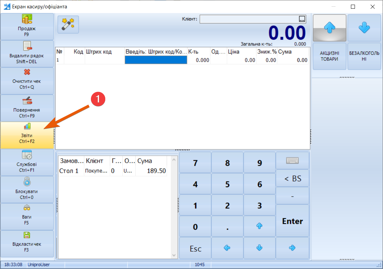The height and width of the screenshot is (269, 383).
Task: Open client selection ellipsis button
Action: tap(302, 19)
